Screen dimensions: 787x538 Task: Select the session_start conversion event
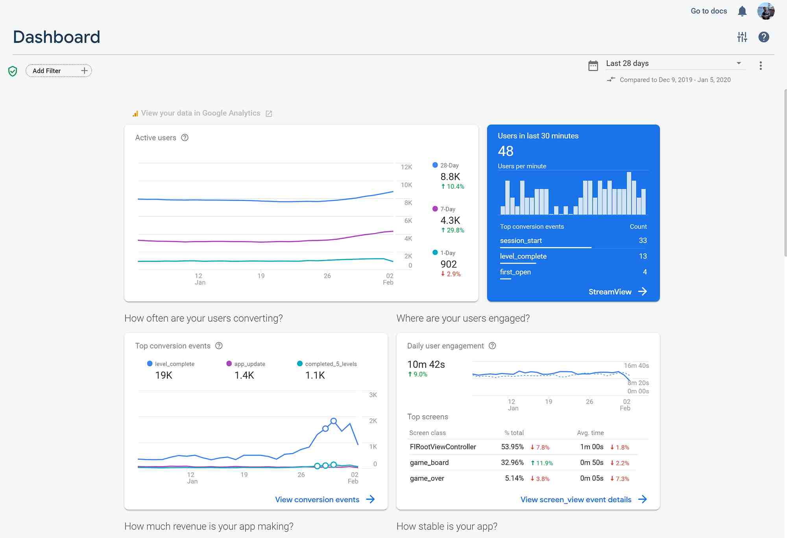[x=520, y=240]
